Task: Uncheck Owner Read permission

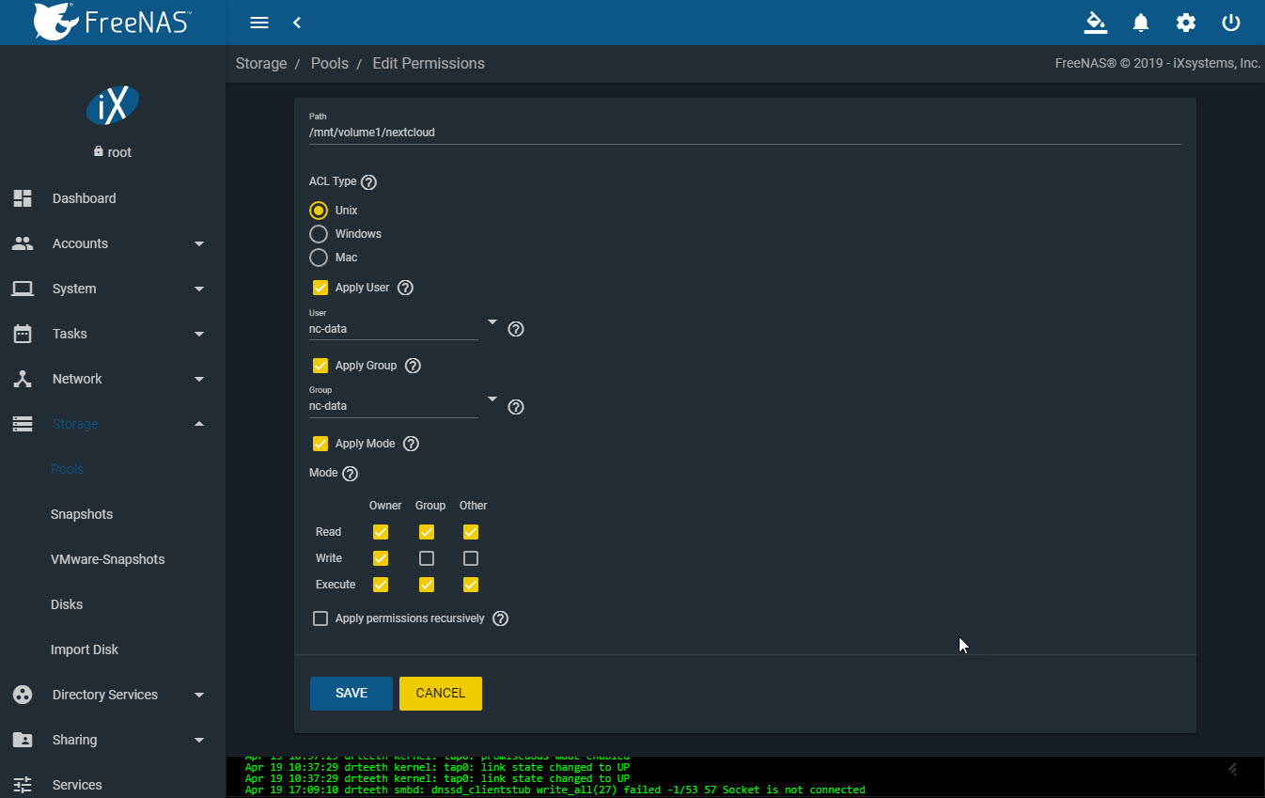Action: (x=381, y=532)
